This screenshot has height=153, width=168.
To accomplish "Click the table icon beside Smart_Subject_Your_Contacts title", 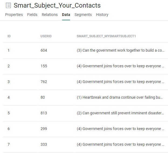I will coord(8,5).
